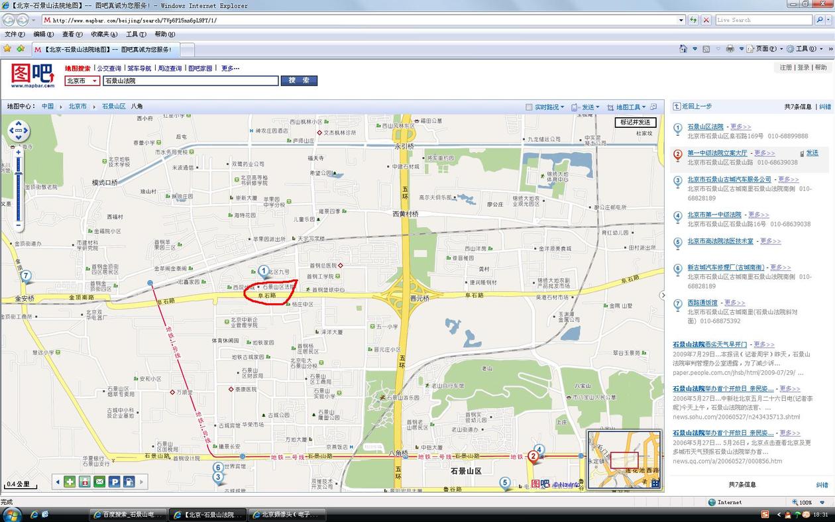Click map marker 7 near 金安桥
The image size is (835, 522).
tap(26, 276)
